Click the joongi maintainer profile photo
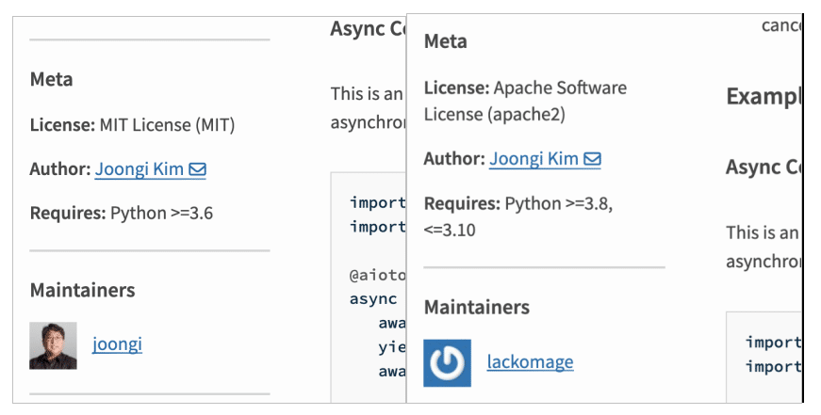The width and height of the screenshot is (821, 415). click(x=53, y=345)
